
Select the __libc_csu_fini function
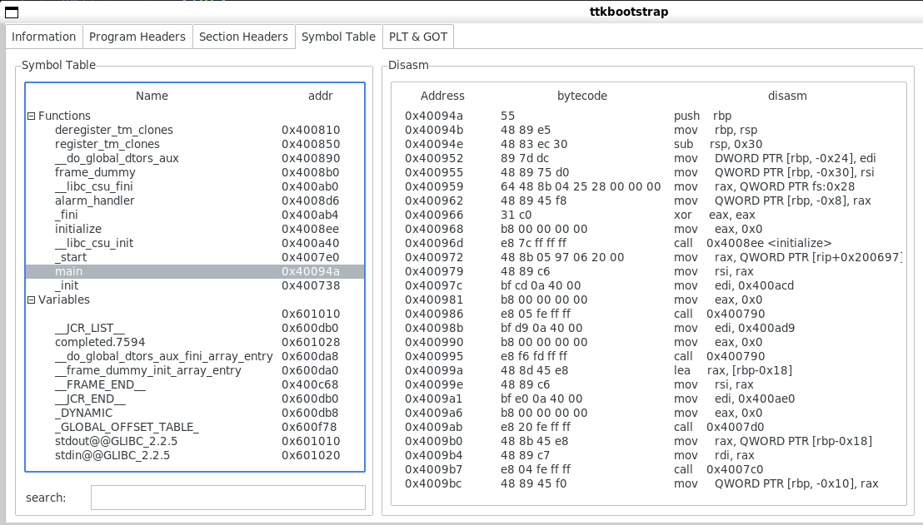pos(195,186)
